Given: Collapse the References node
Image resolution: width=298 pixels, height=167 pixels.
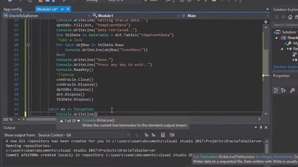Looking at the screenshot, I should [282, 49].
